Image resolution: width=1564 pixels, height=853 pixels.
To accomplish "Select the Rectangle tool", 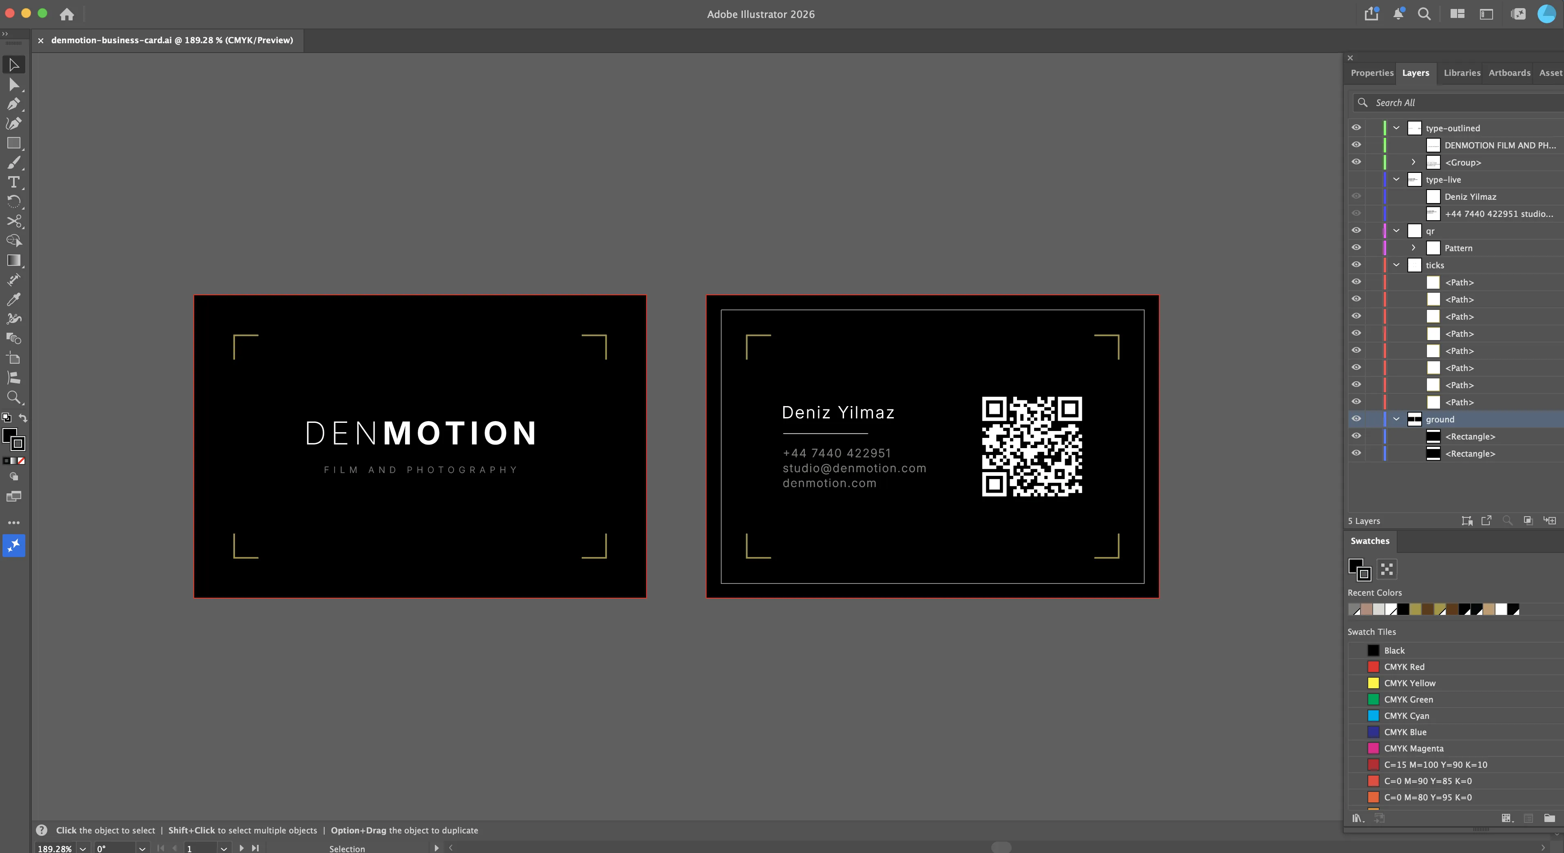I will pos(13,143).
